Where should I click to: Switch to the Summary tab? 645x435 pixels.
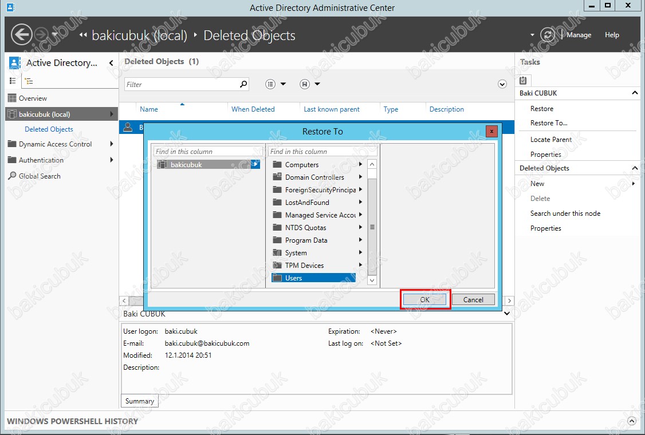(x=139, y=401)
